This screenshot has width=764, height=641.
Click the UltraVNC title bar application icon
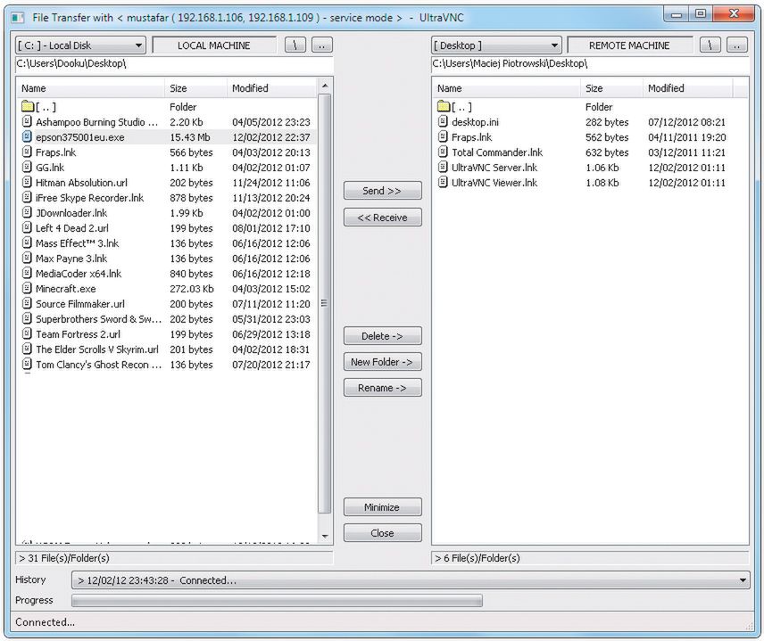18,18
